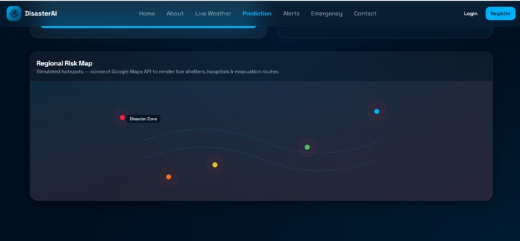520x241 pixels.
Task: Click the Disaster Zone tooltip label
Action: click(143, 119)
